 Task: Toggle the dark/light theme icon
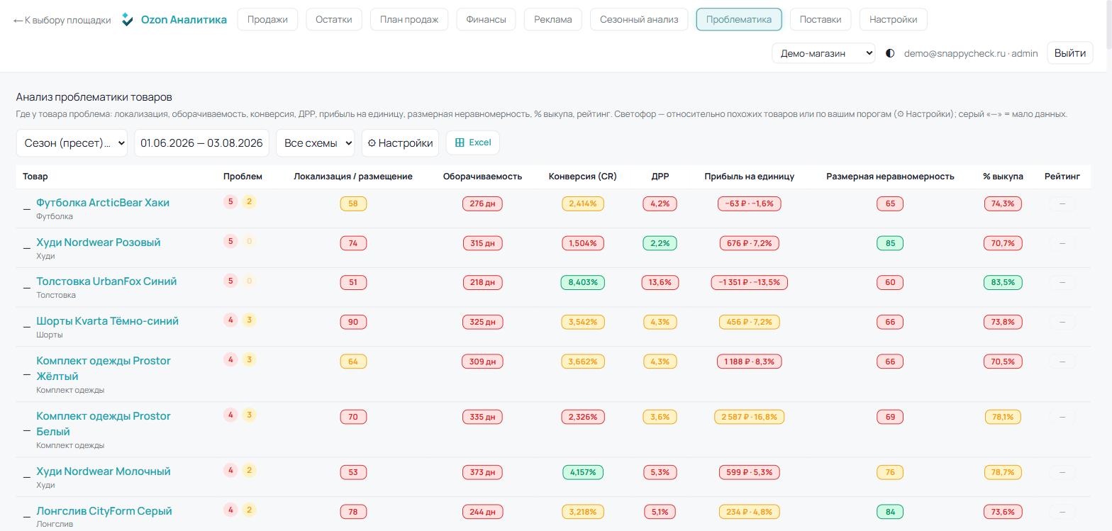(x=890, y=53)
